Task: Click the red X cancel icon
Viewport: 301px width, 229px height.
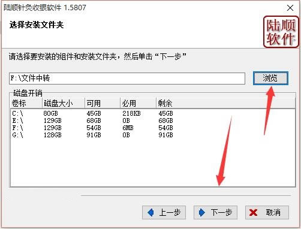Action: click(x=253, y=213)
